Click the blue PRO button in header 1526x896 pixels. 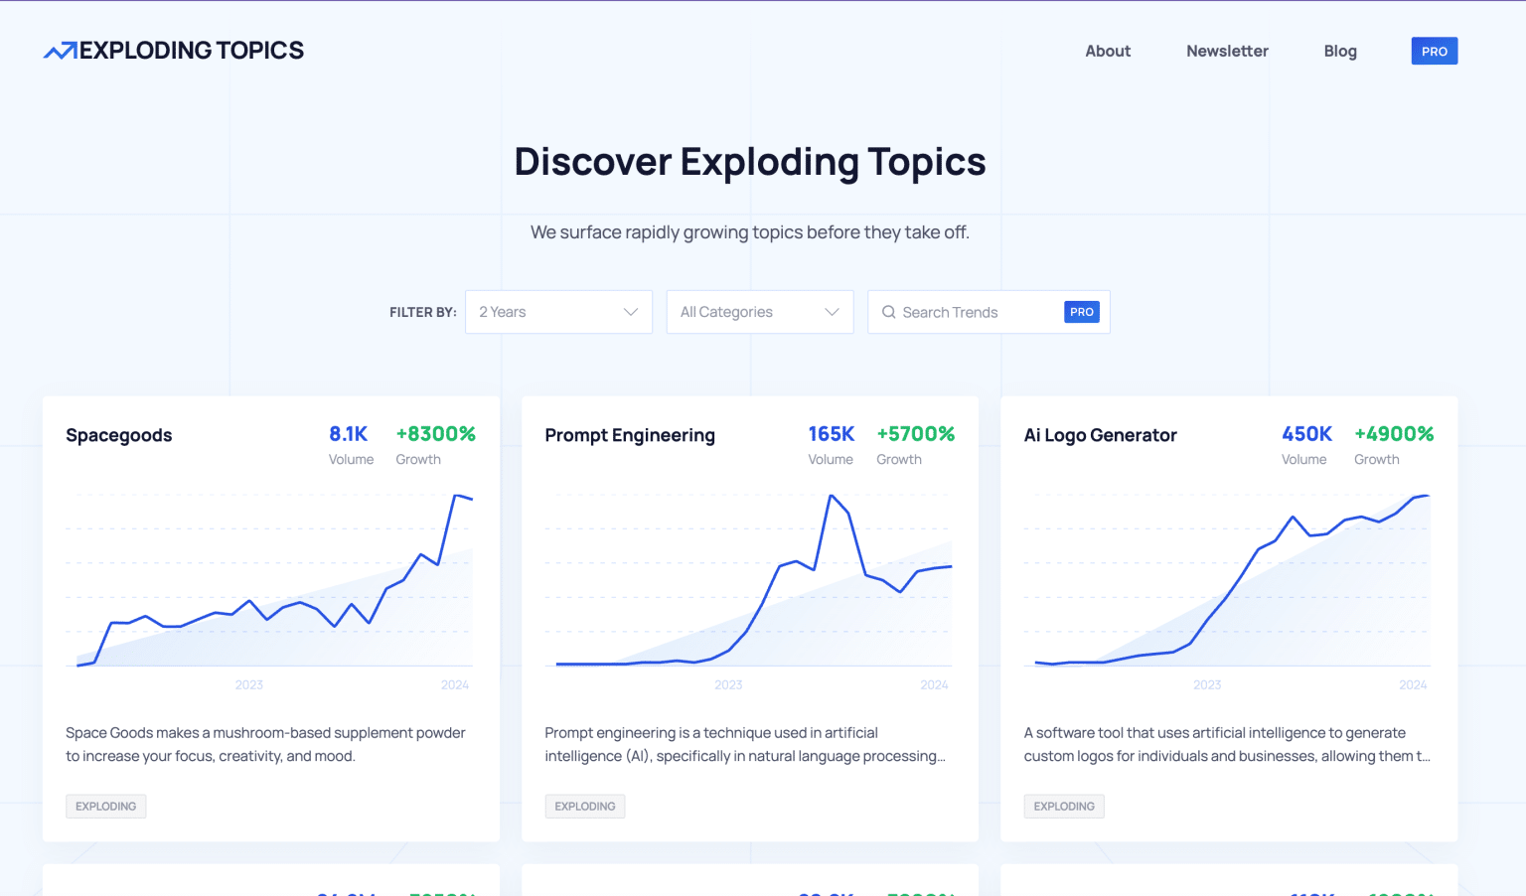(x=1435, y=51)
